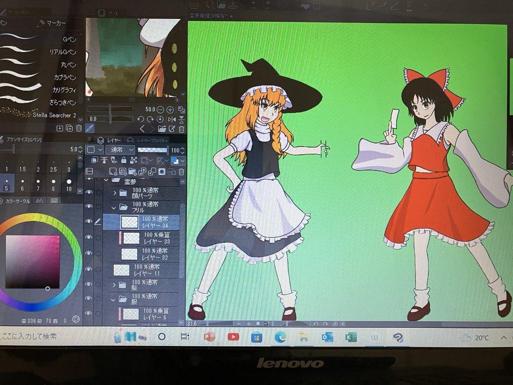Open Excel from the Windows taskbar
Image resolution: width=513 pixels, height=385 pixels.
pos(351,338)
